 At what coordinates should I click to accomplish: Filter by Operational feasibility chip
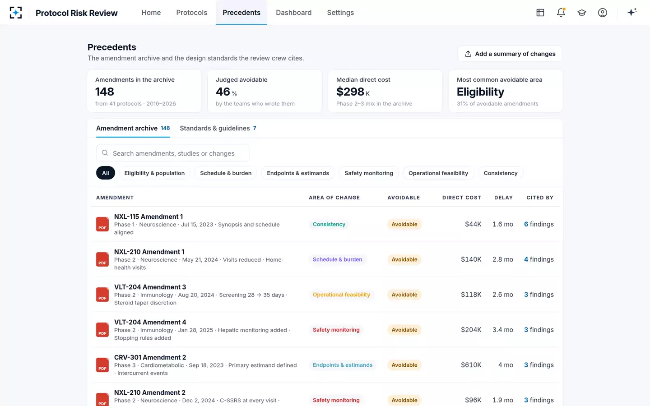[x=438, y=173]
